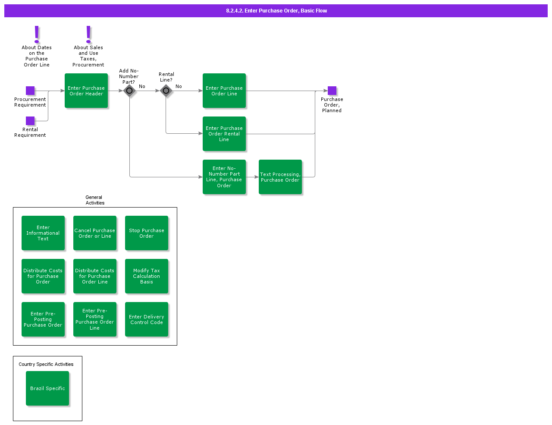This screenshot has height=425, width=552.
Task: Open Enter Purchase Order Line activity
Action: pyautogui.click(x=224, y=91)
